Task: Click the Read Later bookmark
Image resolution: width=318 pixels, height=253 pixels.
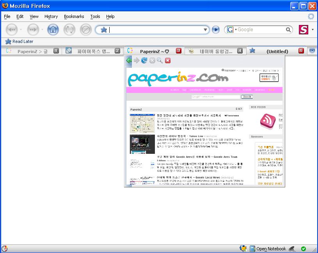Action: tap(19, 41)
